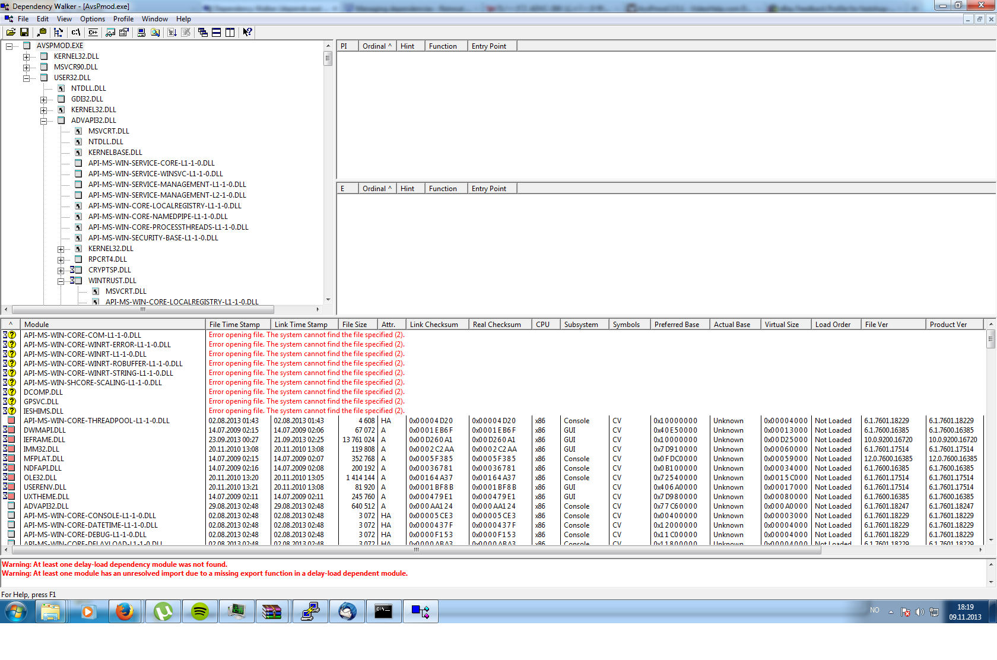Image resolution: width=997 pixels, height=660 pixels.
Task: Open System Information from the toolbar
Action: (141, 32)
